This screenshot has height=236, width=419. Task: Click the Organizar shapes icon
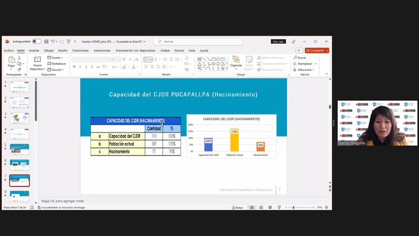pyautogui.click(x=236, y=59)
